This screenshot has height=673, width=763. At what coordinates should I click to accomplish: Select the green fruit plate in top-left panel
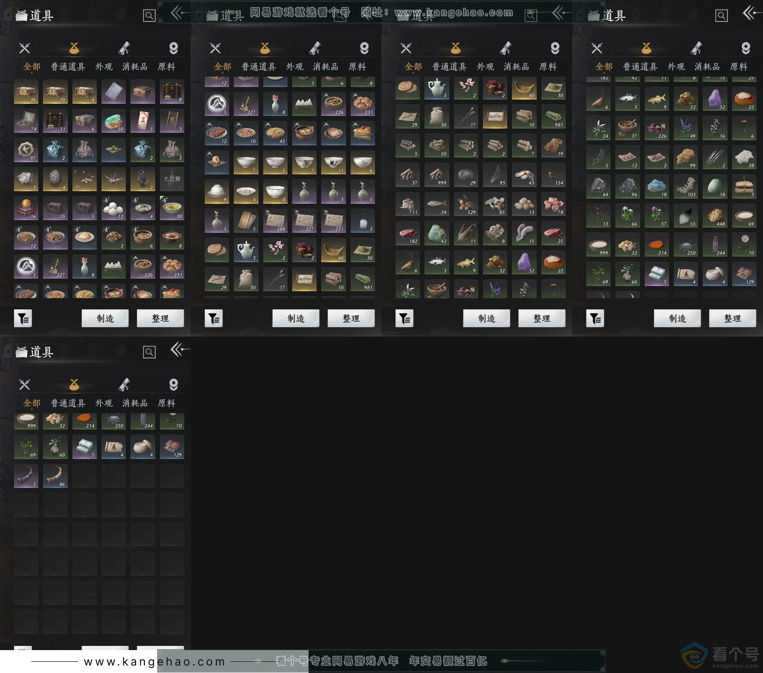pos(114,150)
